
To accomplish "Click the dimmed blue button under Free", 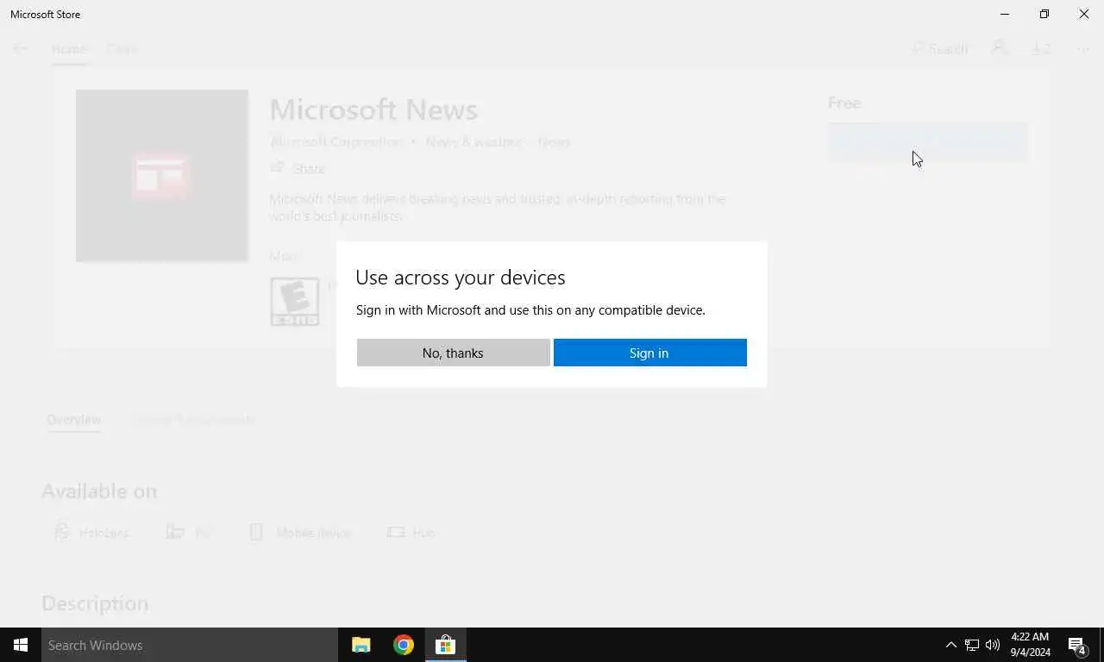I will point(928,142).
